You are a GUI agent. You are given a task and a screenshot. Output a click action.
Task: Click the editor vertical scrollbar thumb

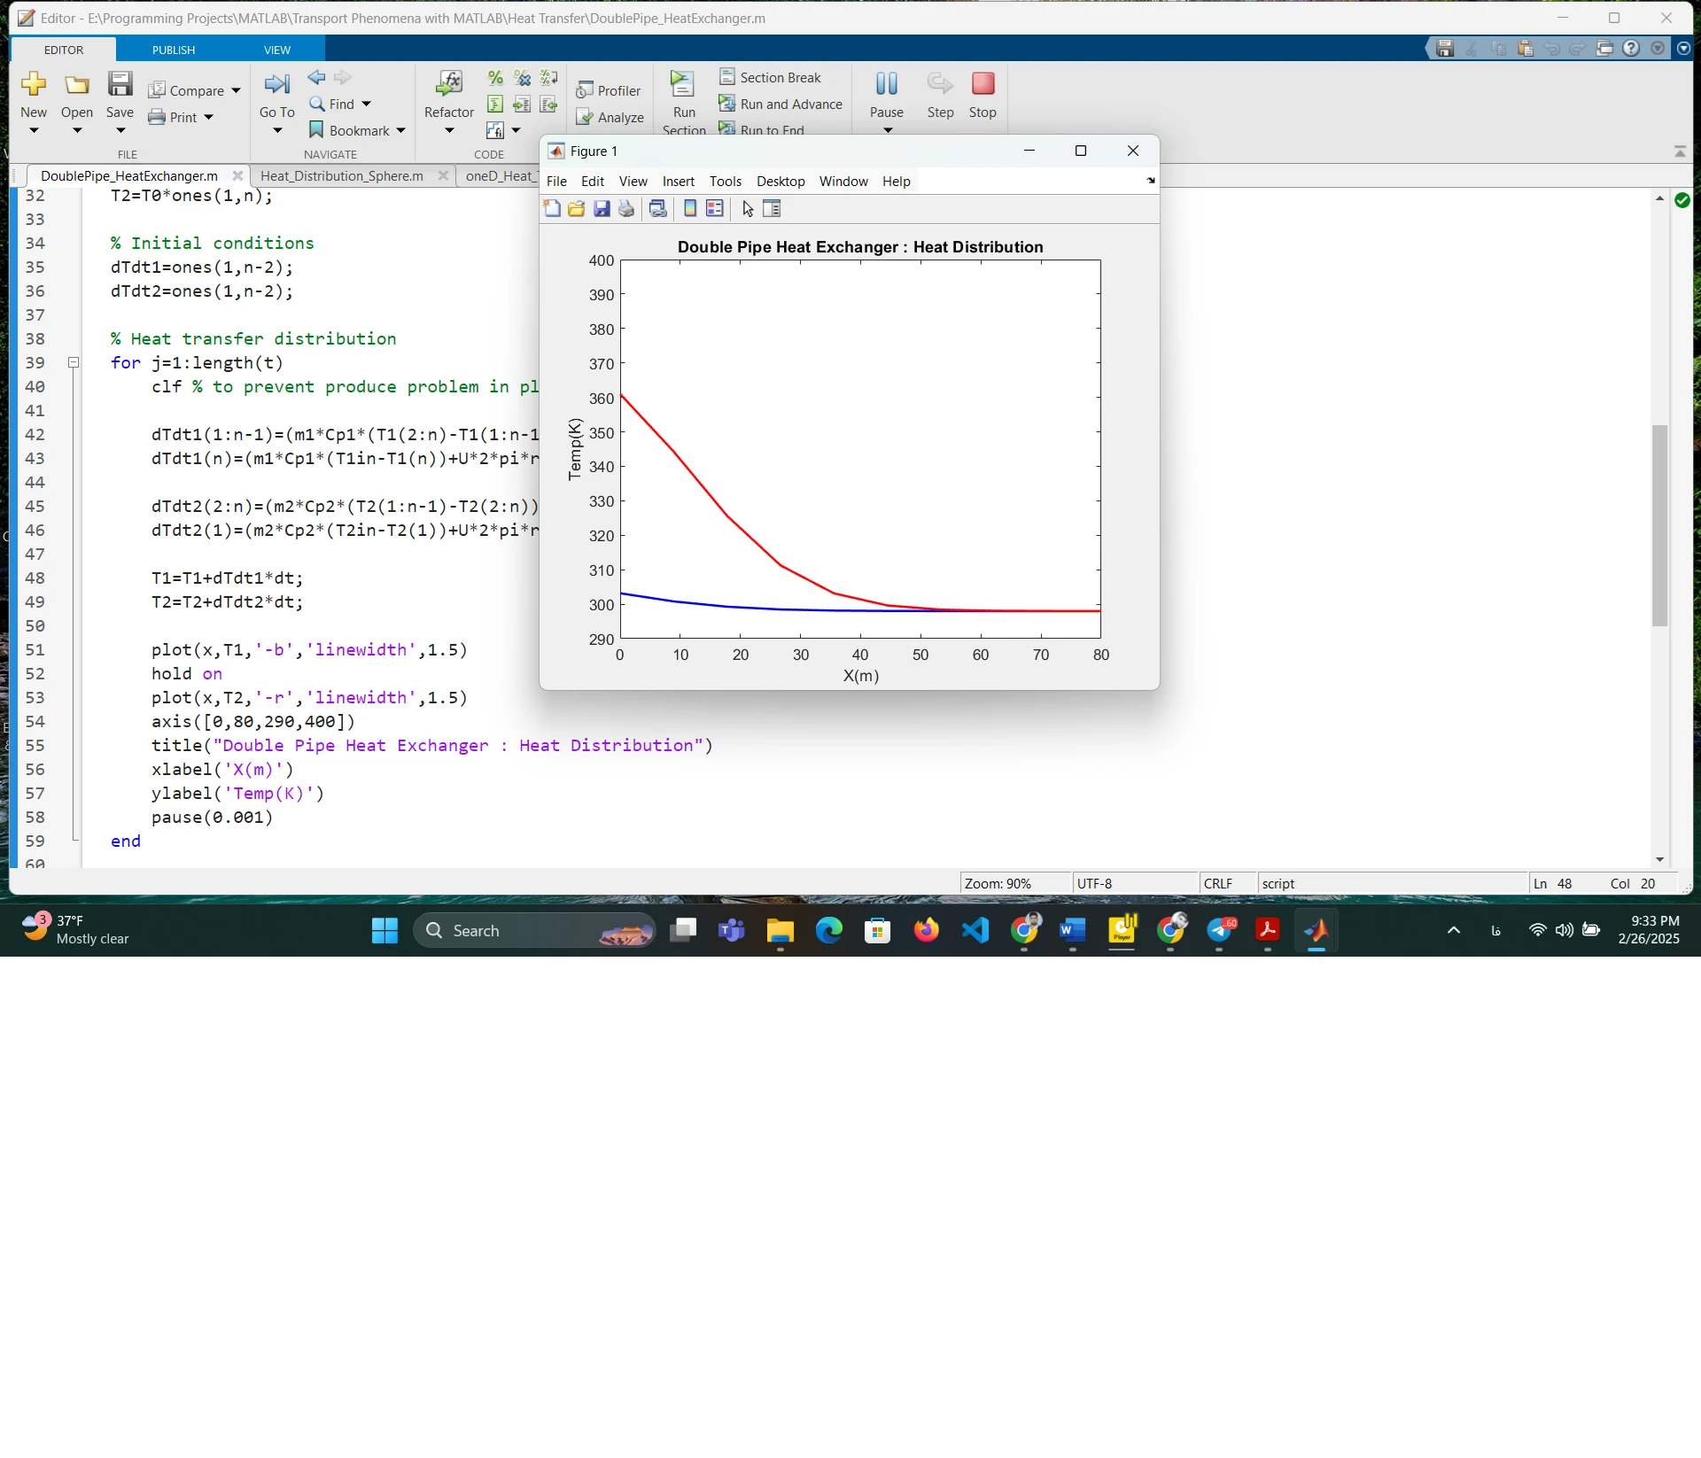[x=1659, y=524]
